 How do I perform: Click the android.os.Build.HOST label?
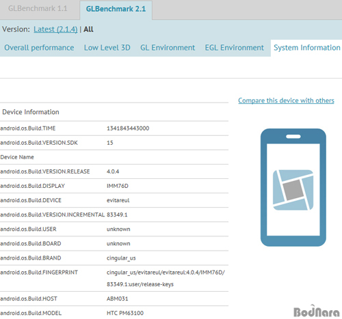click(29, 299)
